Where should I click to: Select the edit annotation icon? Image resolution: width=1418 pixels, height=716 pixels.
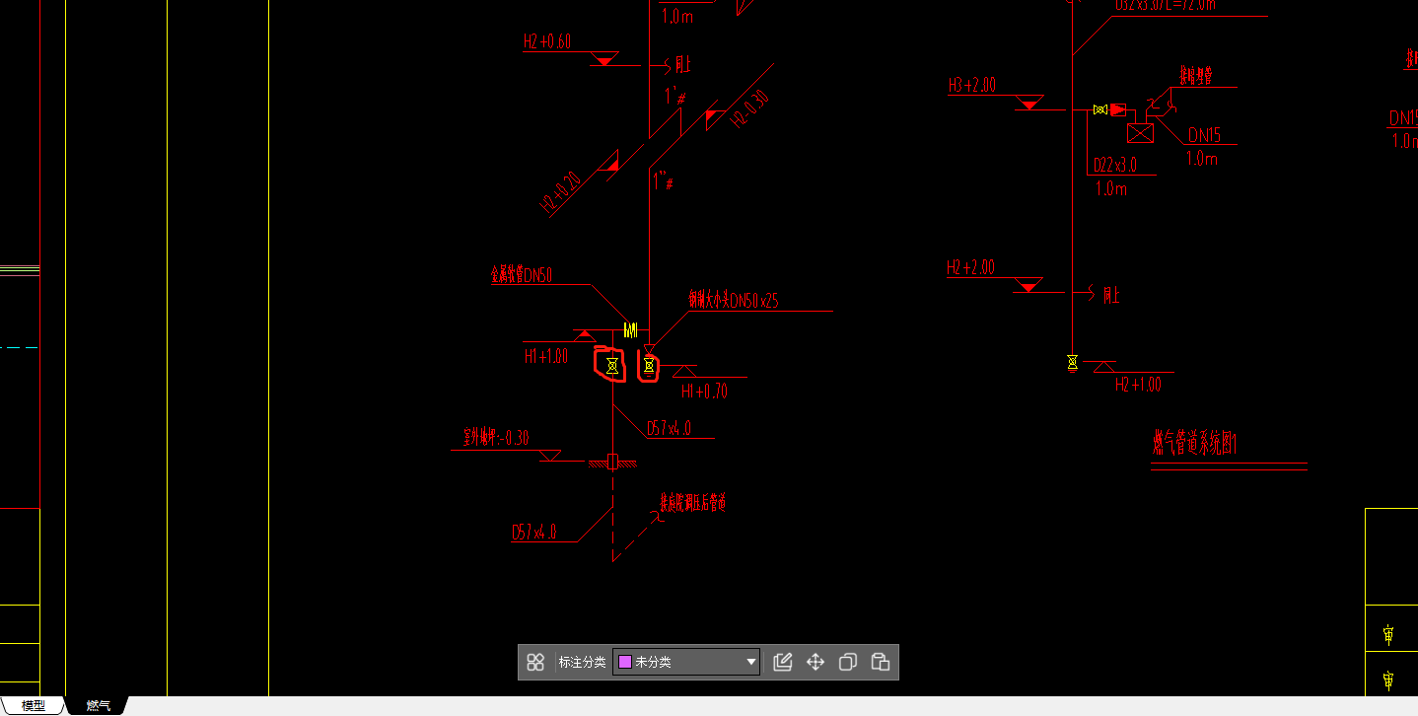pyautogui.click(x=783, y=662)
